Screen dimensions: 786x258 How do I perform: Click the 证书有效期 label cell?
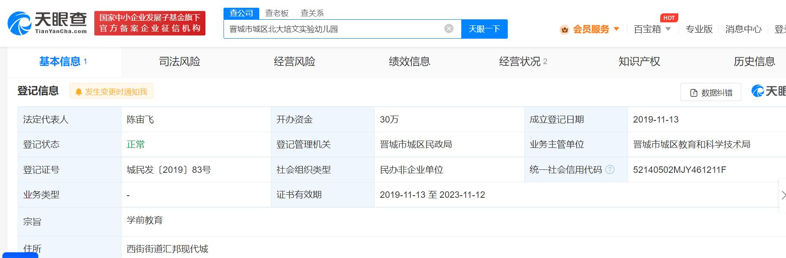coord(323,195)
